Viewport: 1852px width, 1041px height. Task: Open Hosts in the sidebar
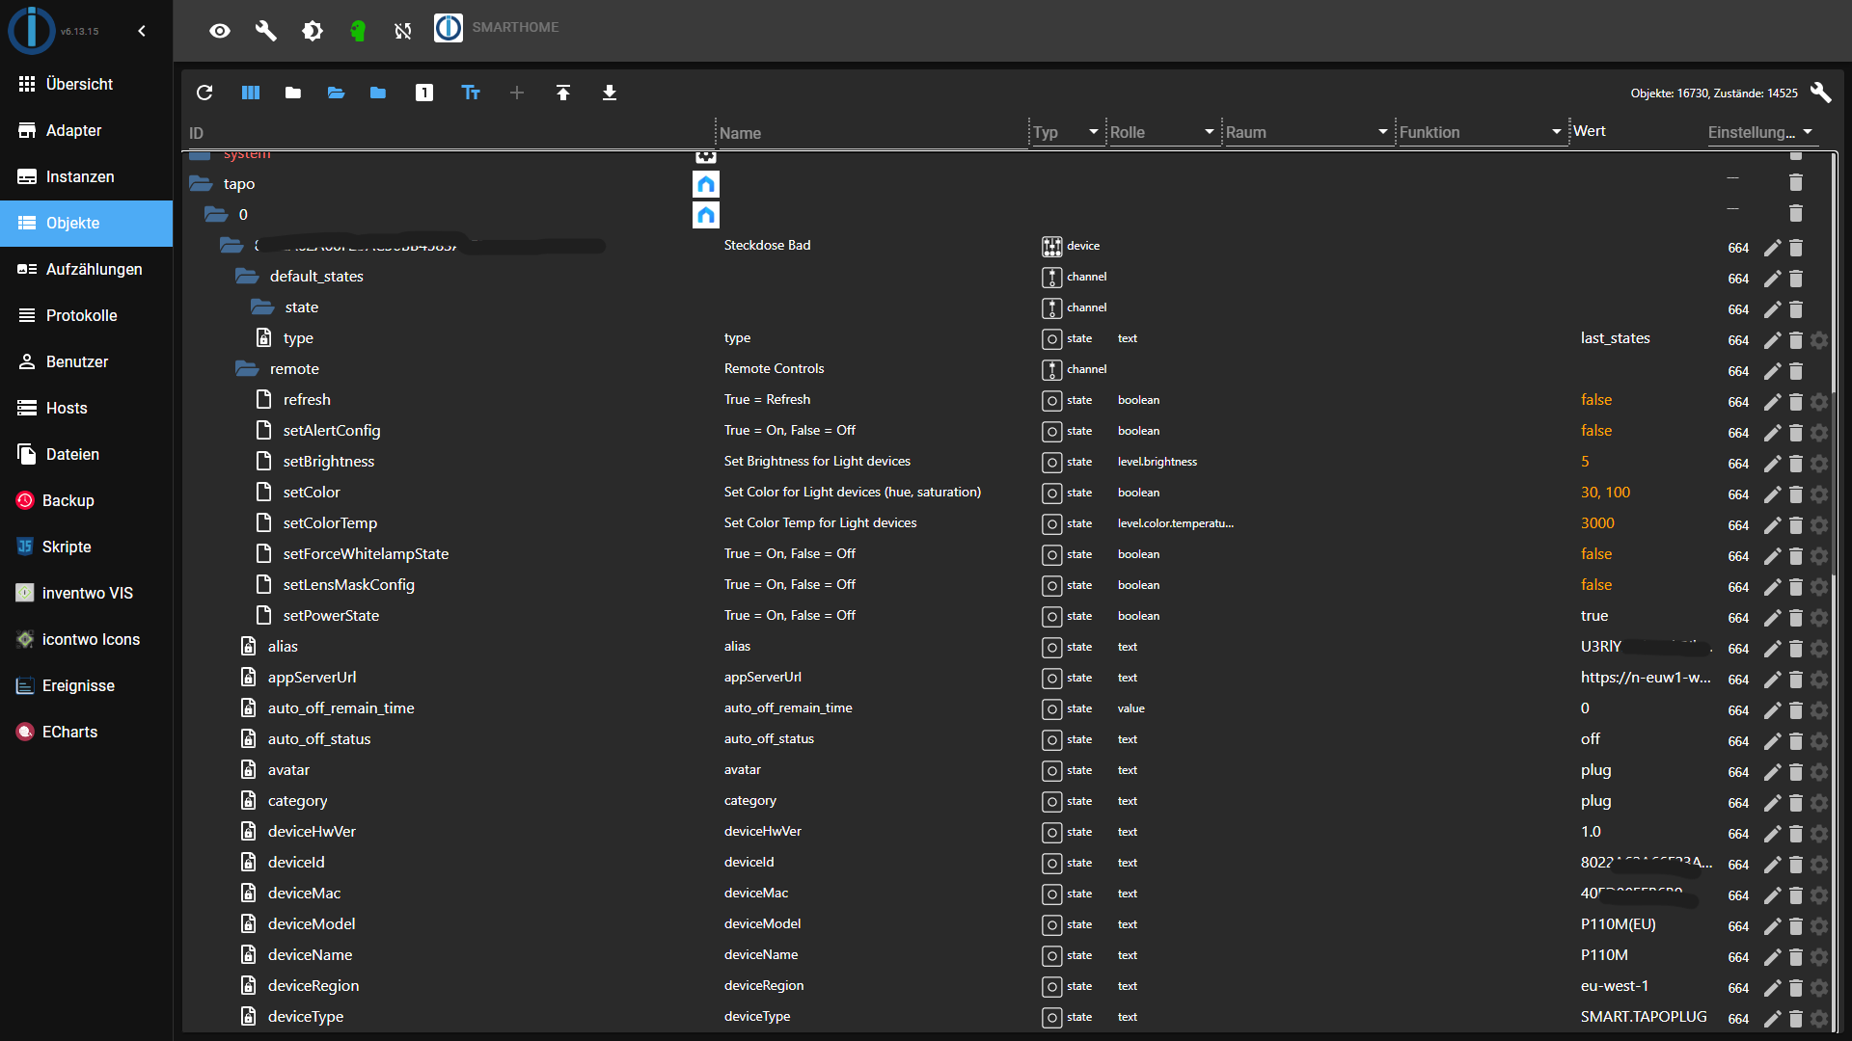point(87,408)
